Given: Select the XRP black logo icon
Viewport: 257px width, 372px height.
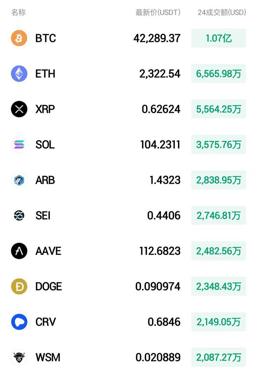Looking at the screenshot, I should click(x=19, y=109).
